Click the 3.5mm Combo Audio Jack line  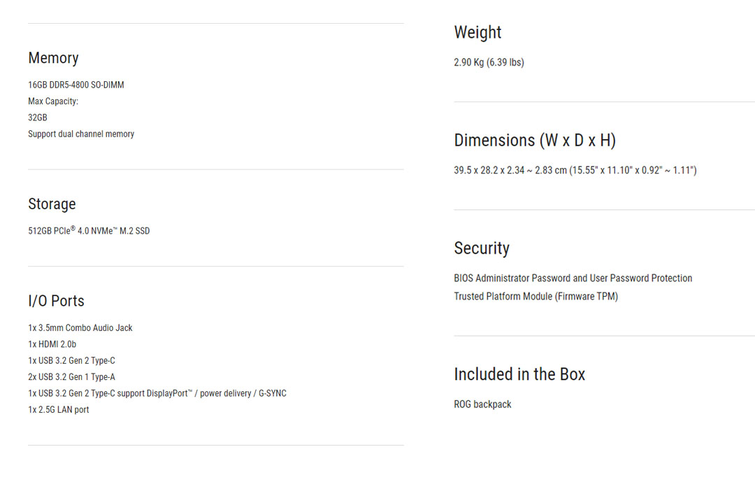(80, 327)
